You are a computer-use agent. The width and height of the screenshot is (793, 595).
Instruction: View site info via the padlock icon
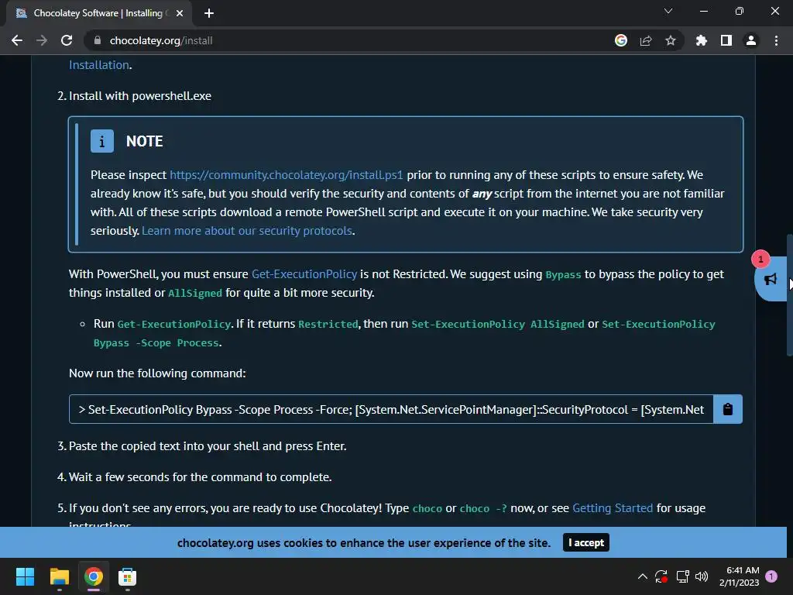coord(98,40)
